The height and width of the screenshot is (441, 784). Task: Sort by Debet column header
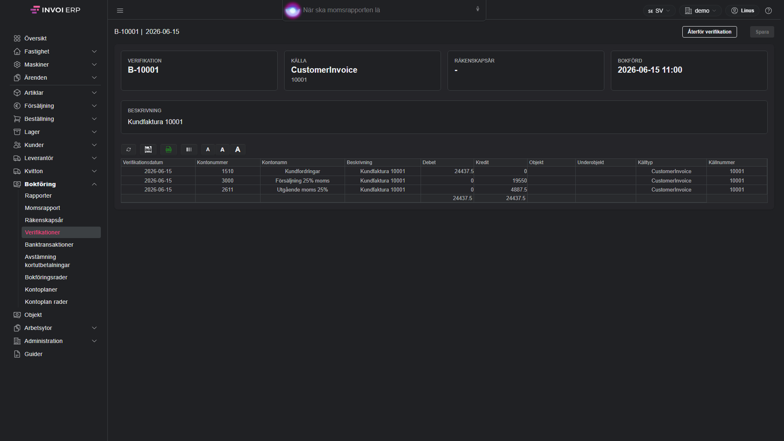[x=447, y=163]
